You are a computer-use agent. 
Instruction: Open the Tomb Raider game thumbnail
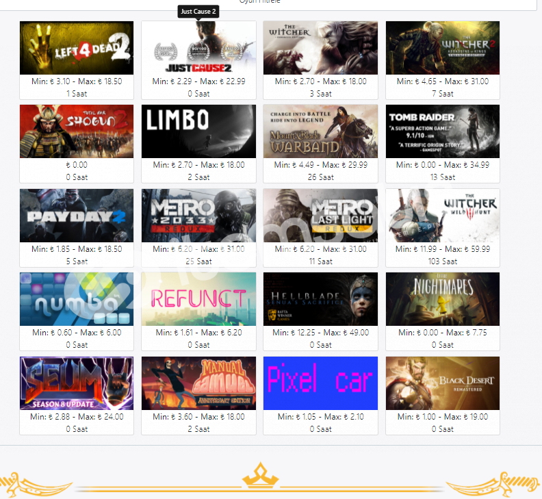pyautogui.click(x=443, y=131)
